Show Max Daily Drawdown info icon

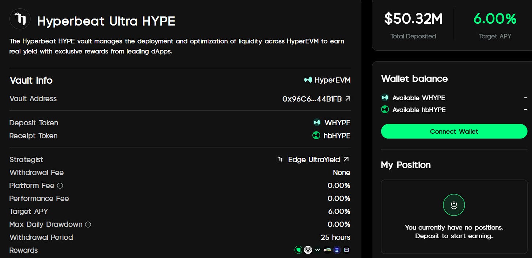(x=88, y=224)
